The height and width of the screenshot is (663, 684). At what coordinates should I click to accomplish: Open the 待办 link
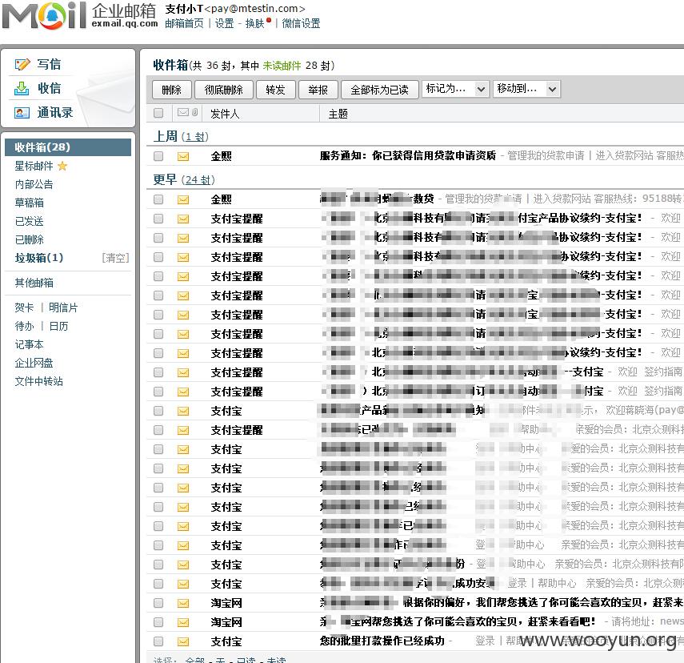coord(24,326)
